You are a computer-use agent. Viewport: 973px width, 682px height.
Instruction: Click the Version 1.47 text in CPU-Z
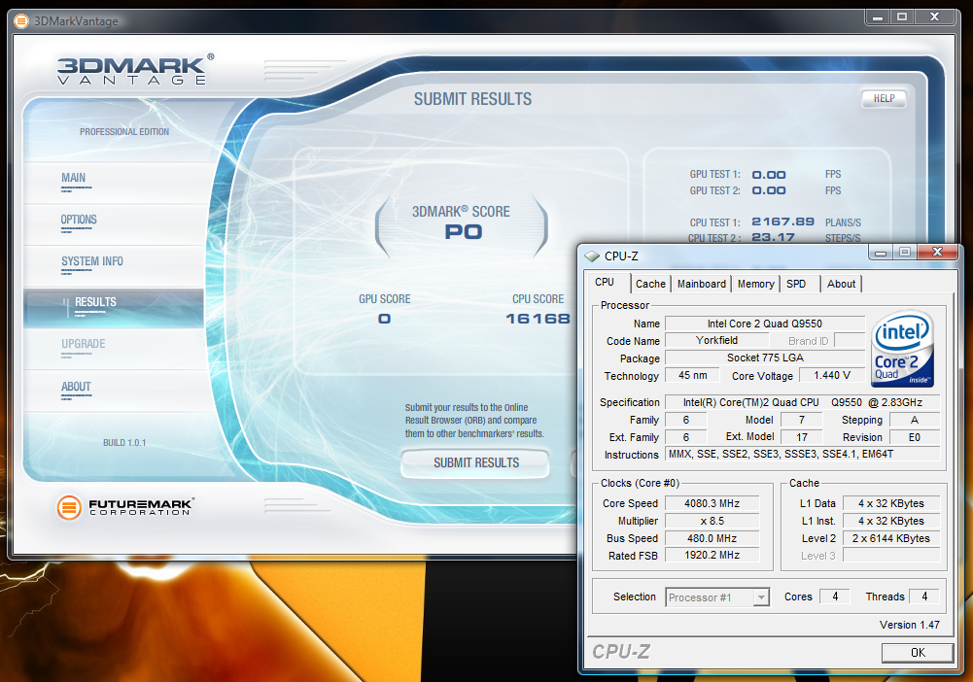pyautogui.click(x=909, y=625)
